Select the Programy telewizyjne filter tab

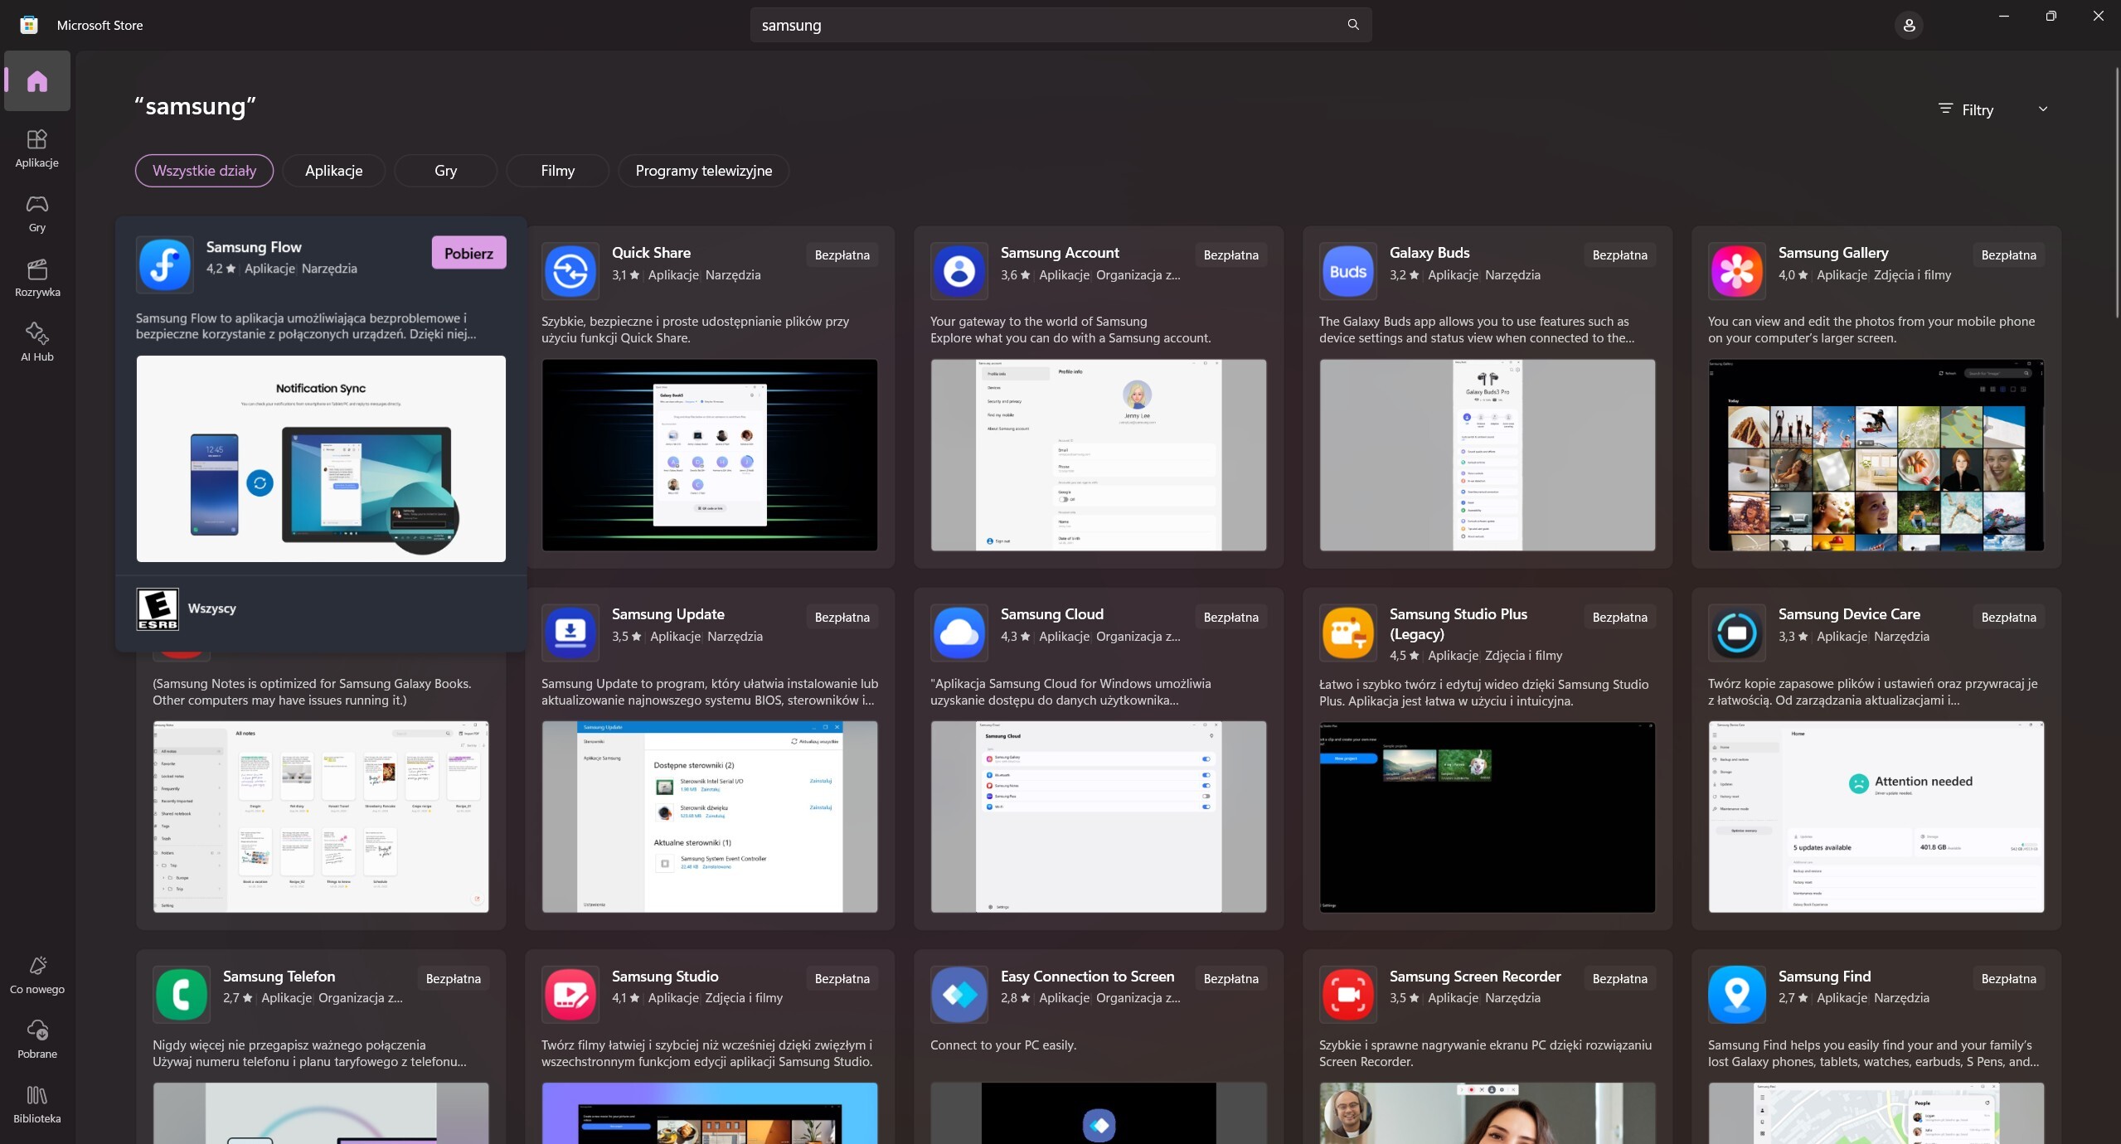703,171
